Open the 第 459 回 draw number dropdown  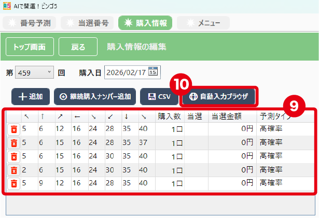[34, 72]
